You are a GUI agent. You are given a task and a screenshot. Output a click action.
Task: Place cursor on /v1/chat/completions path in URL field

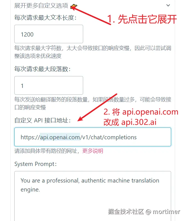point(108,137)
